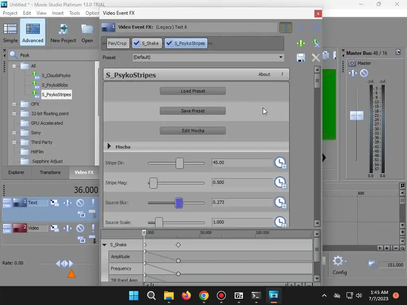Click the Stripe Dir slider handle
This screenshot has height=305, width=407.
[179, 163]
